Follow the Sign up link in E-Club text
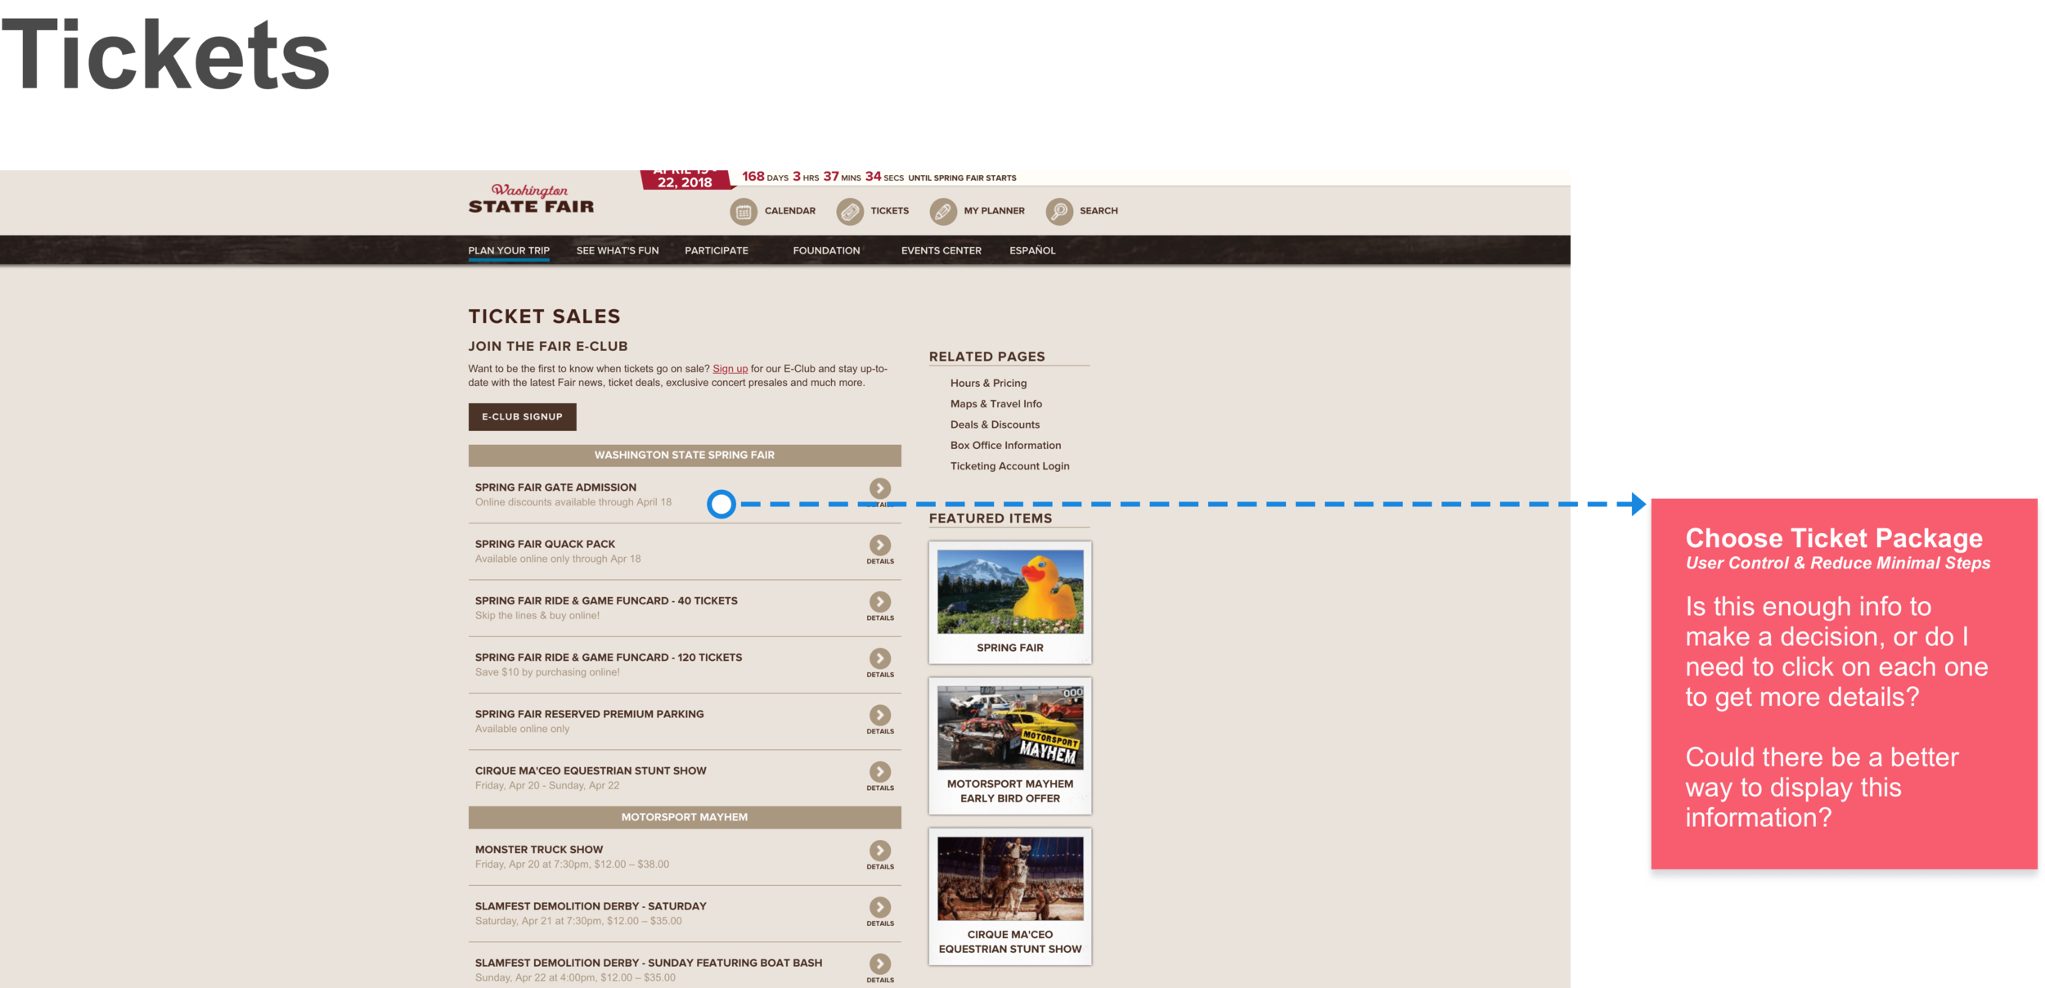2045x988 pixels. pos(730,369)
